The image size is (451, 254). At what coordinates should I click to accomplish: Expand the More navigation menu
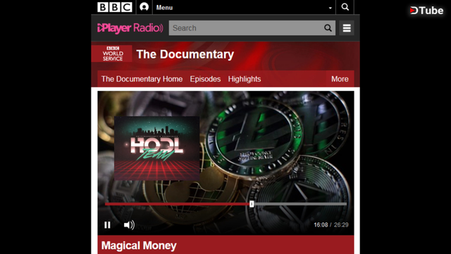(x=340, y=79)
